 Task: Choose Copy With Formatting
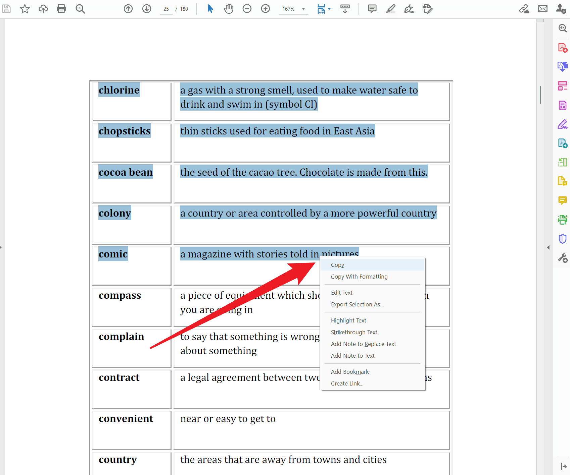(373, 277)
